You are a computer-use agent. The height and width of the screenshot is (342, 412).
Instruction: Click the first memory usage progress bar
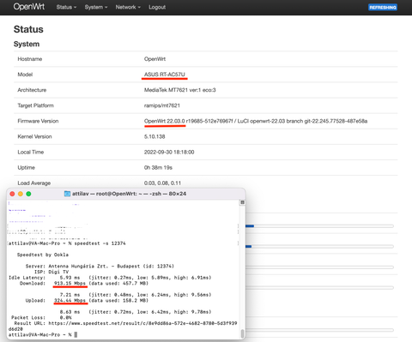coord(319,226)
